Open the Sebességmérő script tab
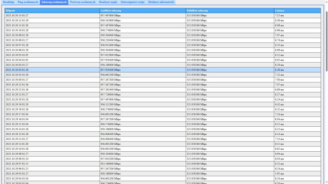Screen dimensions: 328x184 (x=132, y=2)
